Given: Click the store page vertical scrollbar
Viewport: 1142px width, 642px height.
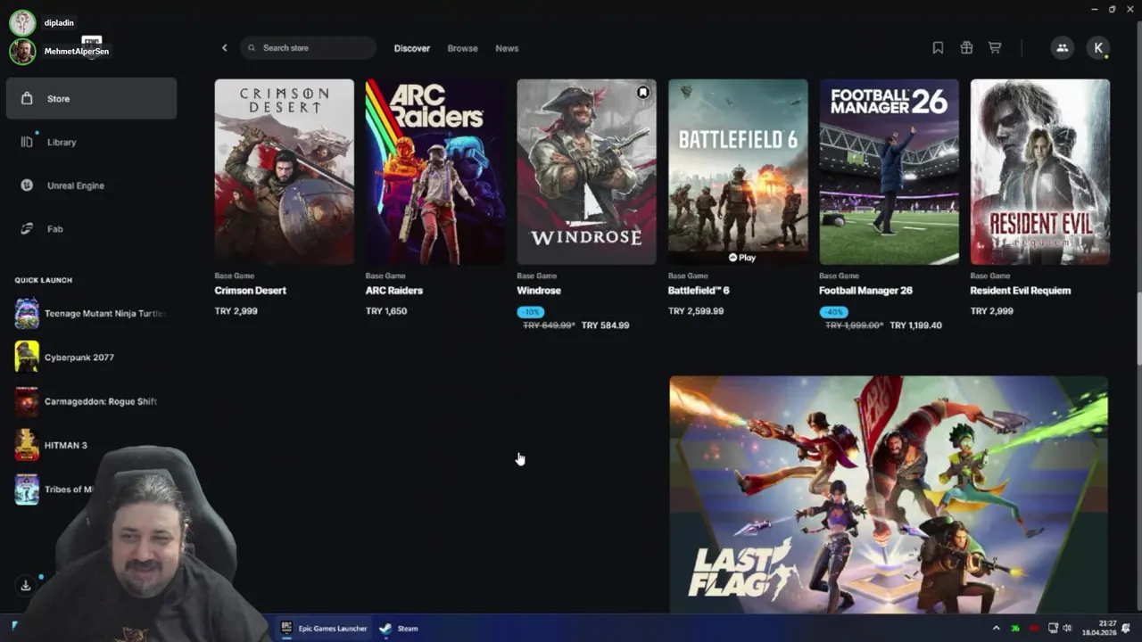Looking at the screenshot, I should 1138,328.
